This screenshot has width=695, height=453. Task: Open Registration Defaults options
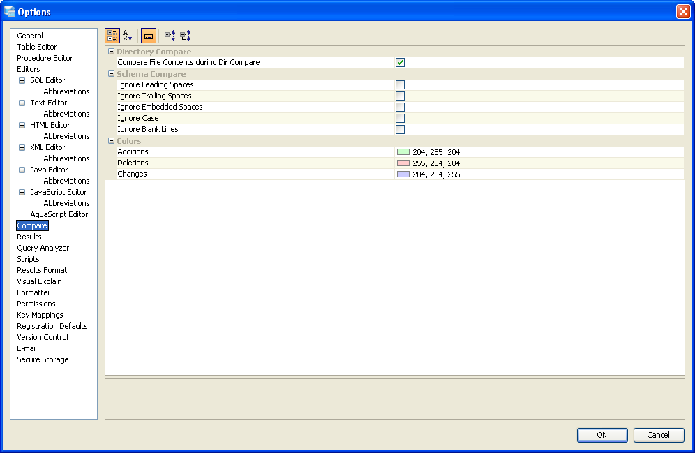52,326
